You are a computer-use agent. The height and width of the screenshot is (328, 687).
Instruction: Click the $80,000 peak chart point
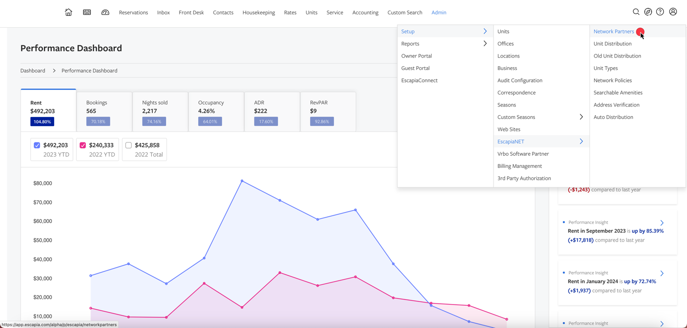click(242, 181)
